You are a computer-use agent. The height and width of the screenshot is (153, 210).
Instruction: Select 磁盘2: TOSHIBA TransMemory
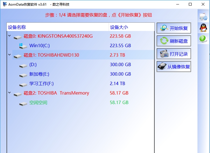click(x=56, y=93)
